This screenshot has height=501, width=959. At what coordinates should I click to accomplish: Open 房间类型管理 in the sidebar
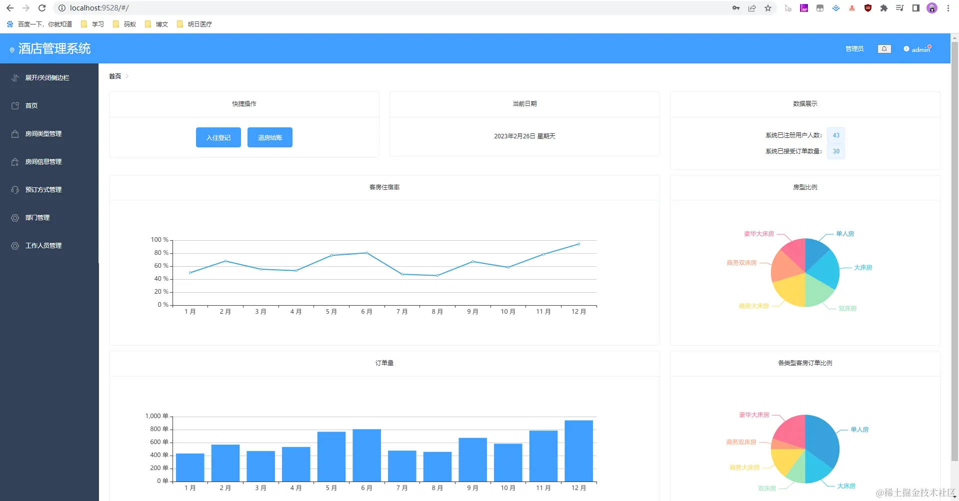(x=49, y=133)
